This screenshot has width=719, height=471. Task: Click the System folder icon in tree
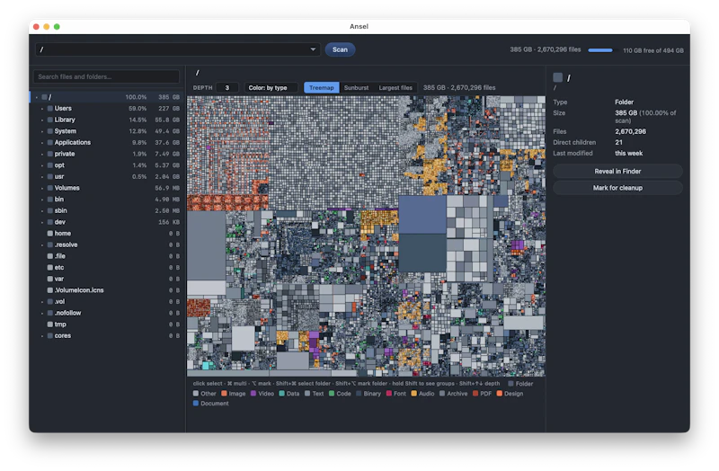[50, 131]
